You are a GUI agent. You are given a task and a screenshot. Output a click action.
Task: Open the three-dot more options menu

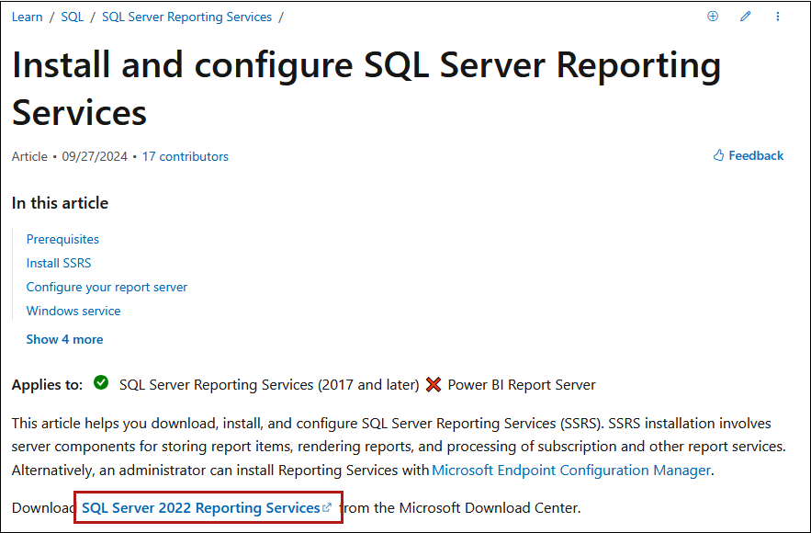pos(778,17)
